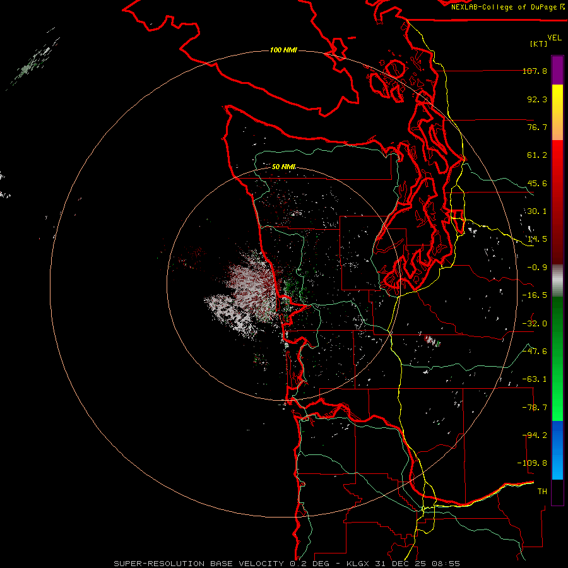Viewport: 568px width, 568px height.
Task: Click the -78.7 velocity scale value
Action: (535, 408)
